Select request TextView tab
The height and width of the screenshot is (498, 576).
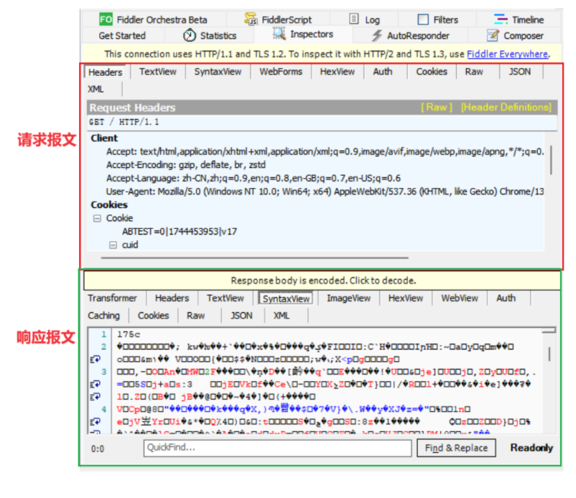158,72
